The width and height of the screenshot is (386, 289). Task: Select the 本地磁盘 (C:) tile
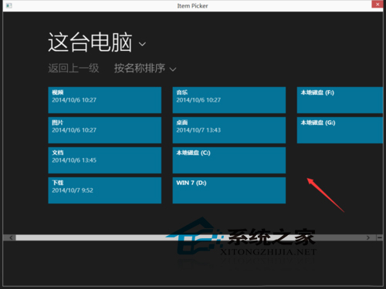pos(229,160)
